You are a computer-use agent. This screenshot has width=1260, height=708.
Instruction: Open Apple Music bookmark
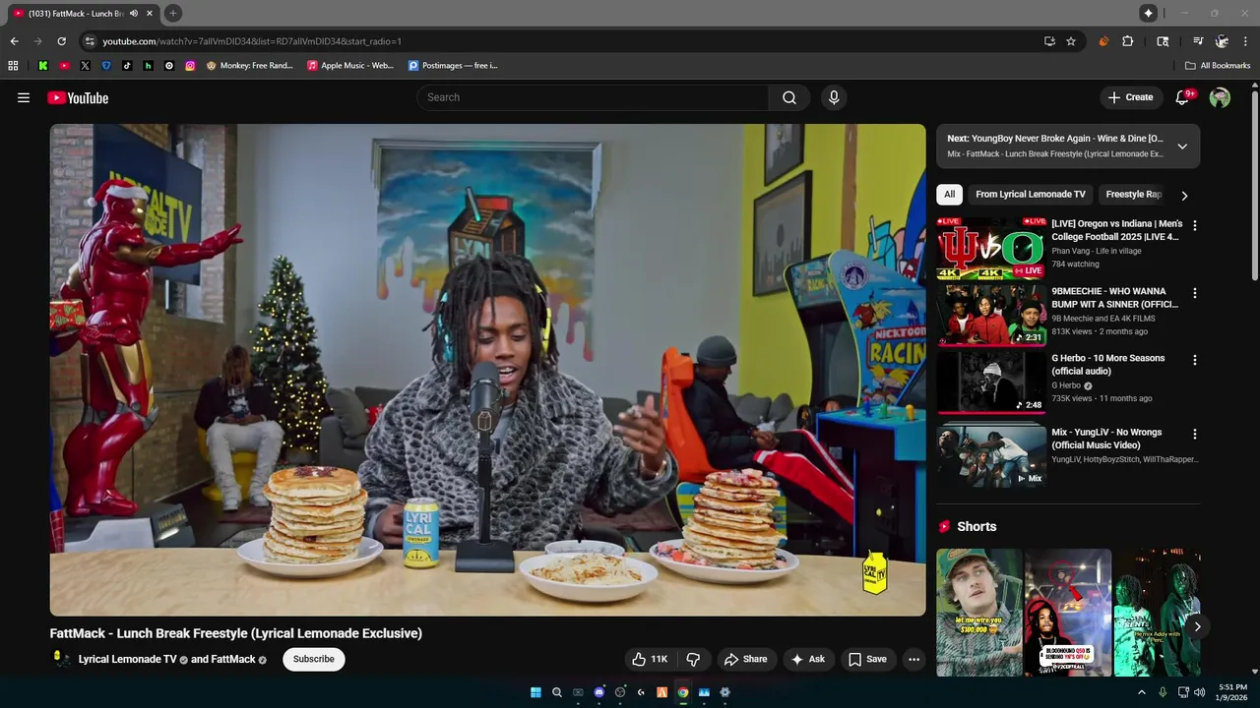[x=350, y=66]
